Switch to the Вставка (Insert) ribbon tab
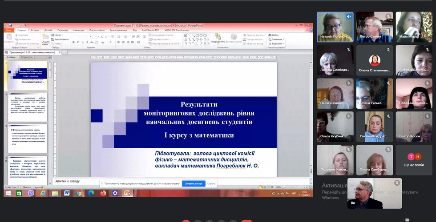 (x=35, y=30)
